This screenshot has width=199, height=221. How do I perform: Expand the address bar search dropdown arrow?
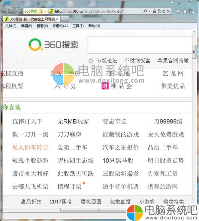coord(150,11)
